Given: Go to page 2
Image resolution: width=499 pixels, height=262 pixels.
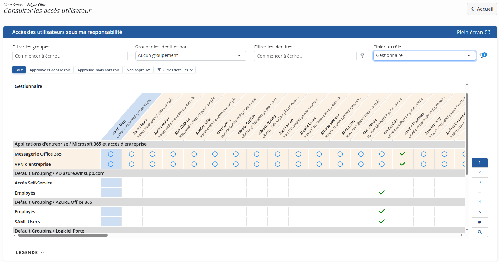Looking at the screenshot, I should [x=480, y=172].
